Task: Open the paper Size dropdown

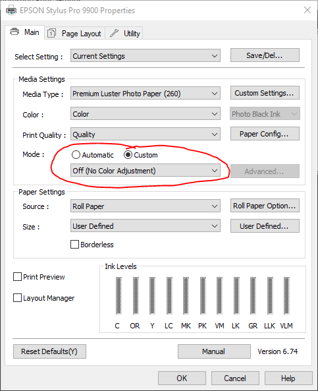Action: point(146,226)
